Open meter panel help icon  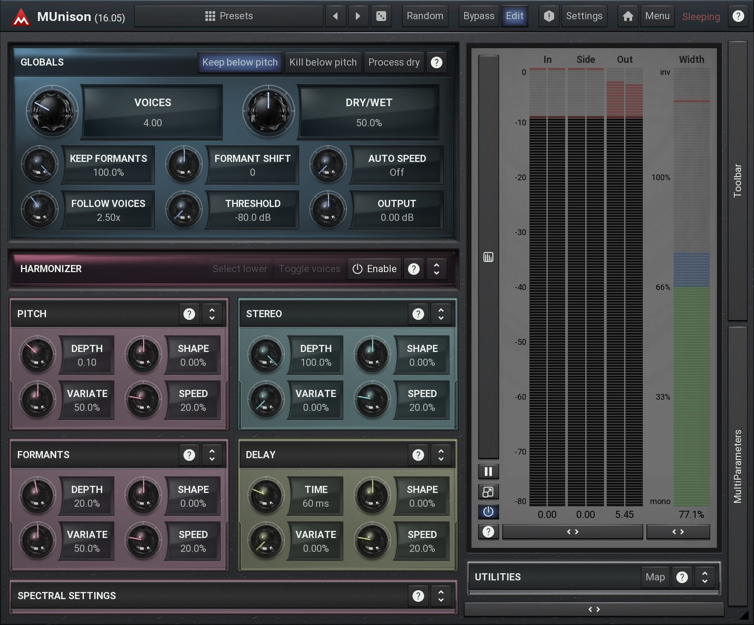click(x=488, y=532)
